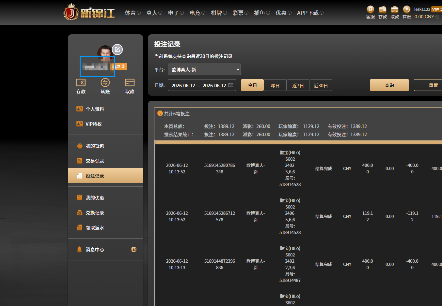Click the 搜索结果统计 row label

(179, 135)
